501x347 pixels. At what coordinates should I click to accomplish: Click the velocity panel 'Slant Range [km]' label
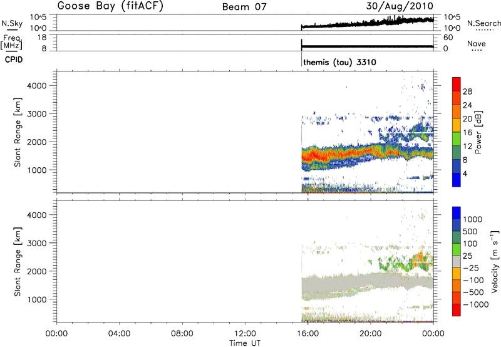[x=18, y=262]
